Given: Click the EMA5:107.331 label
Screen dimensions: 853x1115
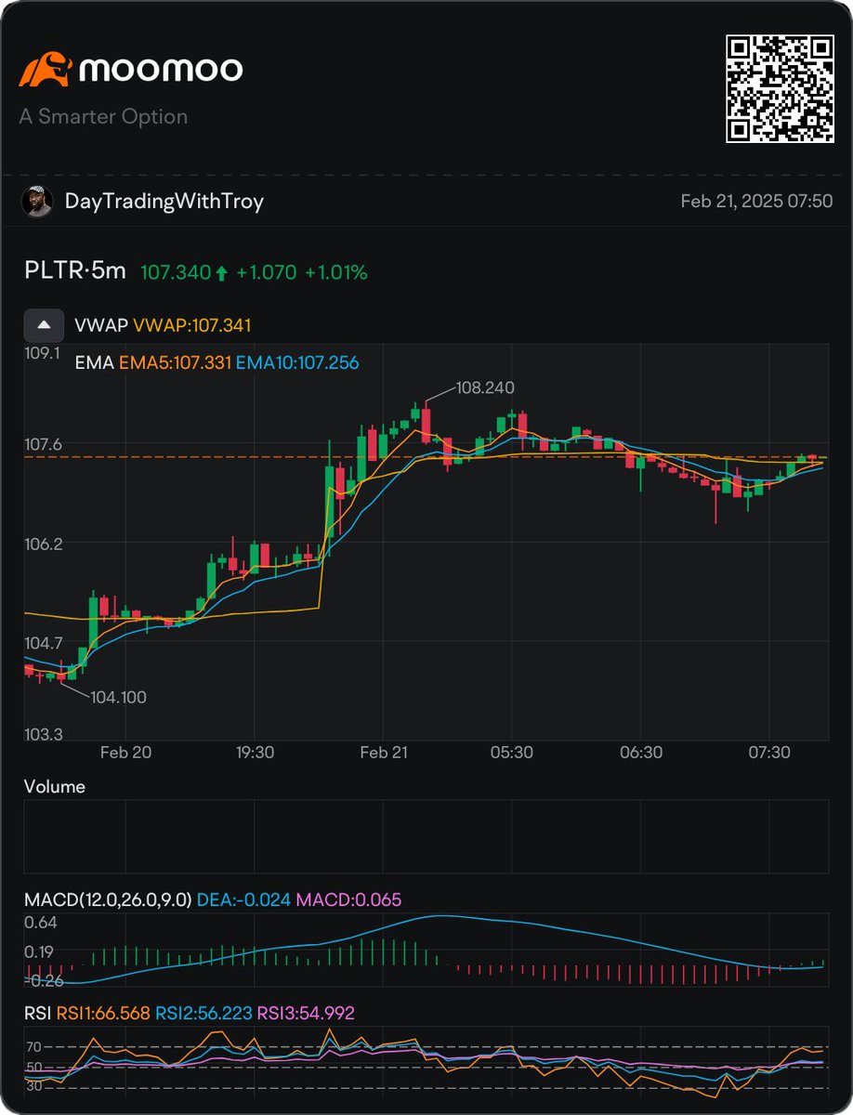Looking at the screenshot, I should [x=175, y=363].
